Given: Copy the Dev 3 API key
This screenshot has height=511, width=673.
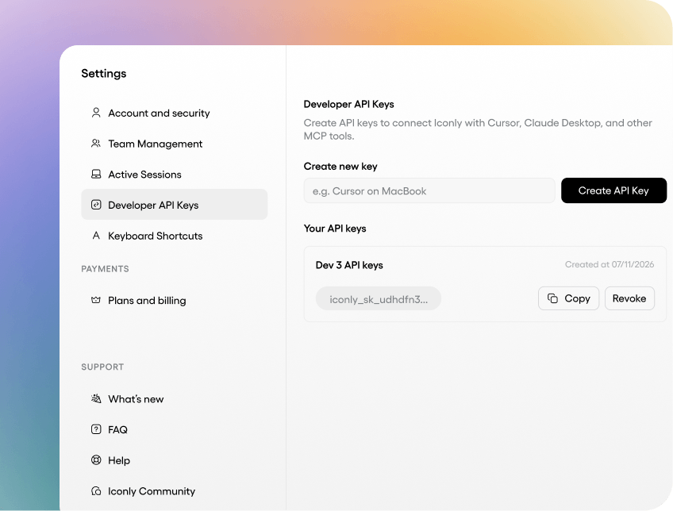Looking at the screenshot, I should [569, 298].
